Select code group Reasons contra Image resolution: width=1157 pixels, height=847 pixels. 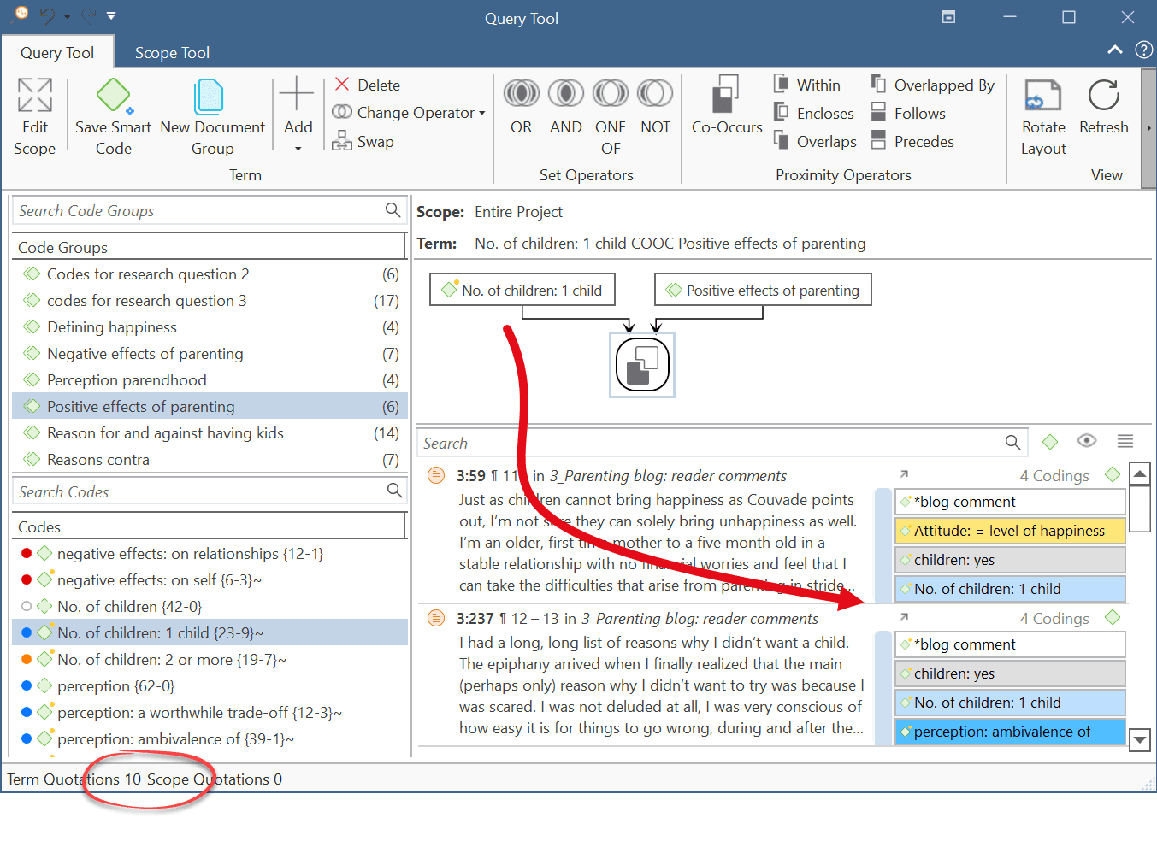[210, 459]
